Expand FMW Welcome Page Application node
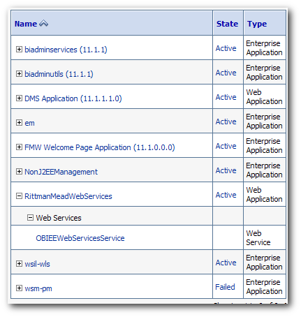Screen dimensions: 301x317 click(19, 147)
